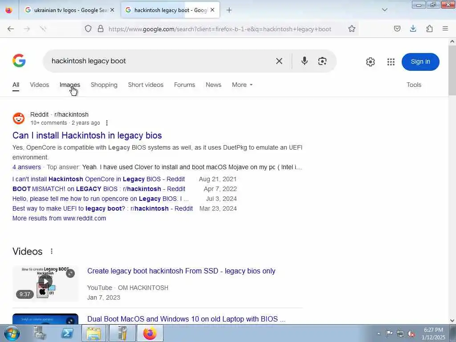Bookmark this page with star icon
The width and height of the screenshot is (456, 342).
pyautogui.click(x=352, y=29)
